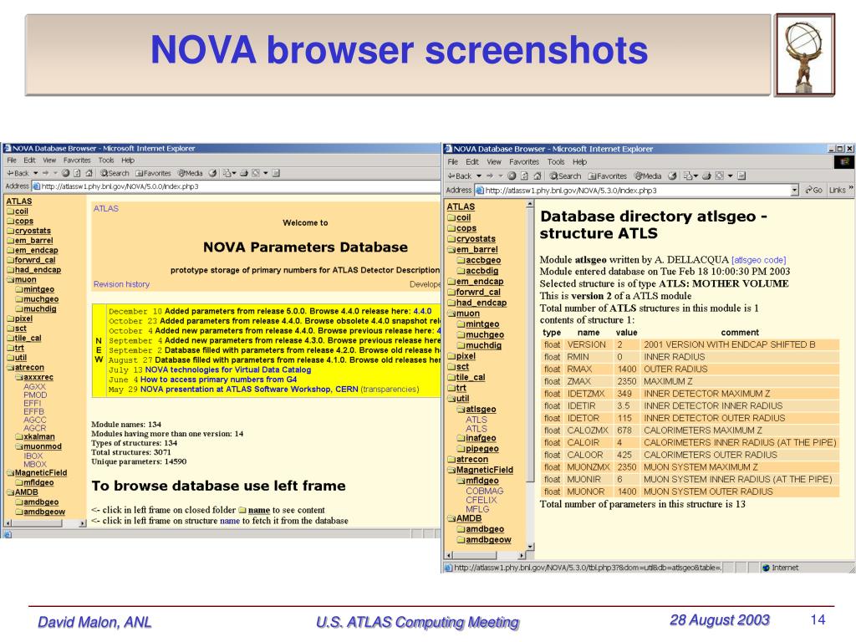
Task: Open Search in right window toolbar
Action: click(565, 176)
